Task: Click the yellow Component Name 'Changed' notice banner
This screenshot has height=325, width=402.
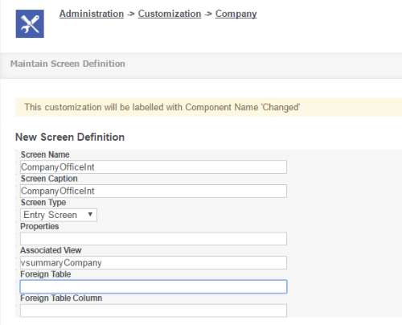Action: coord(208,107)
